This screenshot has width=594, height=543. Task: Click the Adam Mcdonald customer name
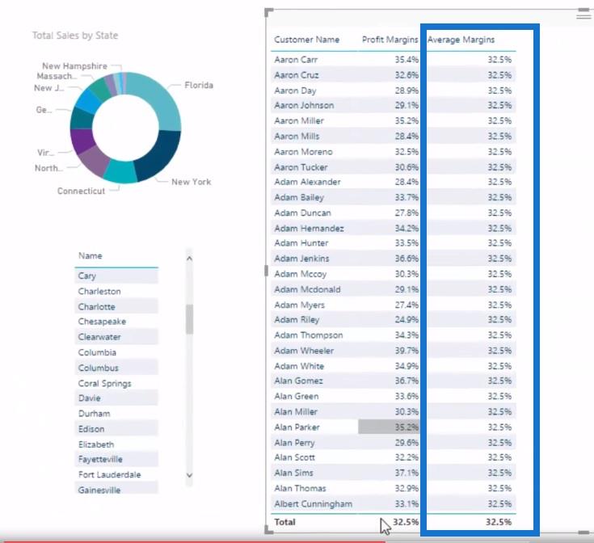307,289
